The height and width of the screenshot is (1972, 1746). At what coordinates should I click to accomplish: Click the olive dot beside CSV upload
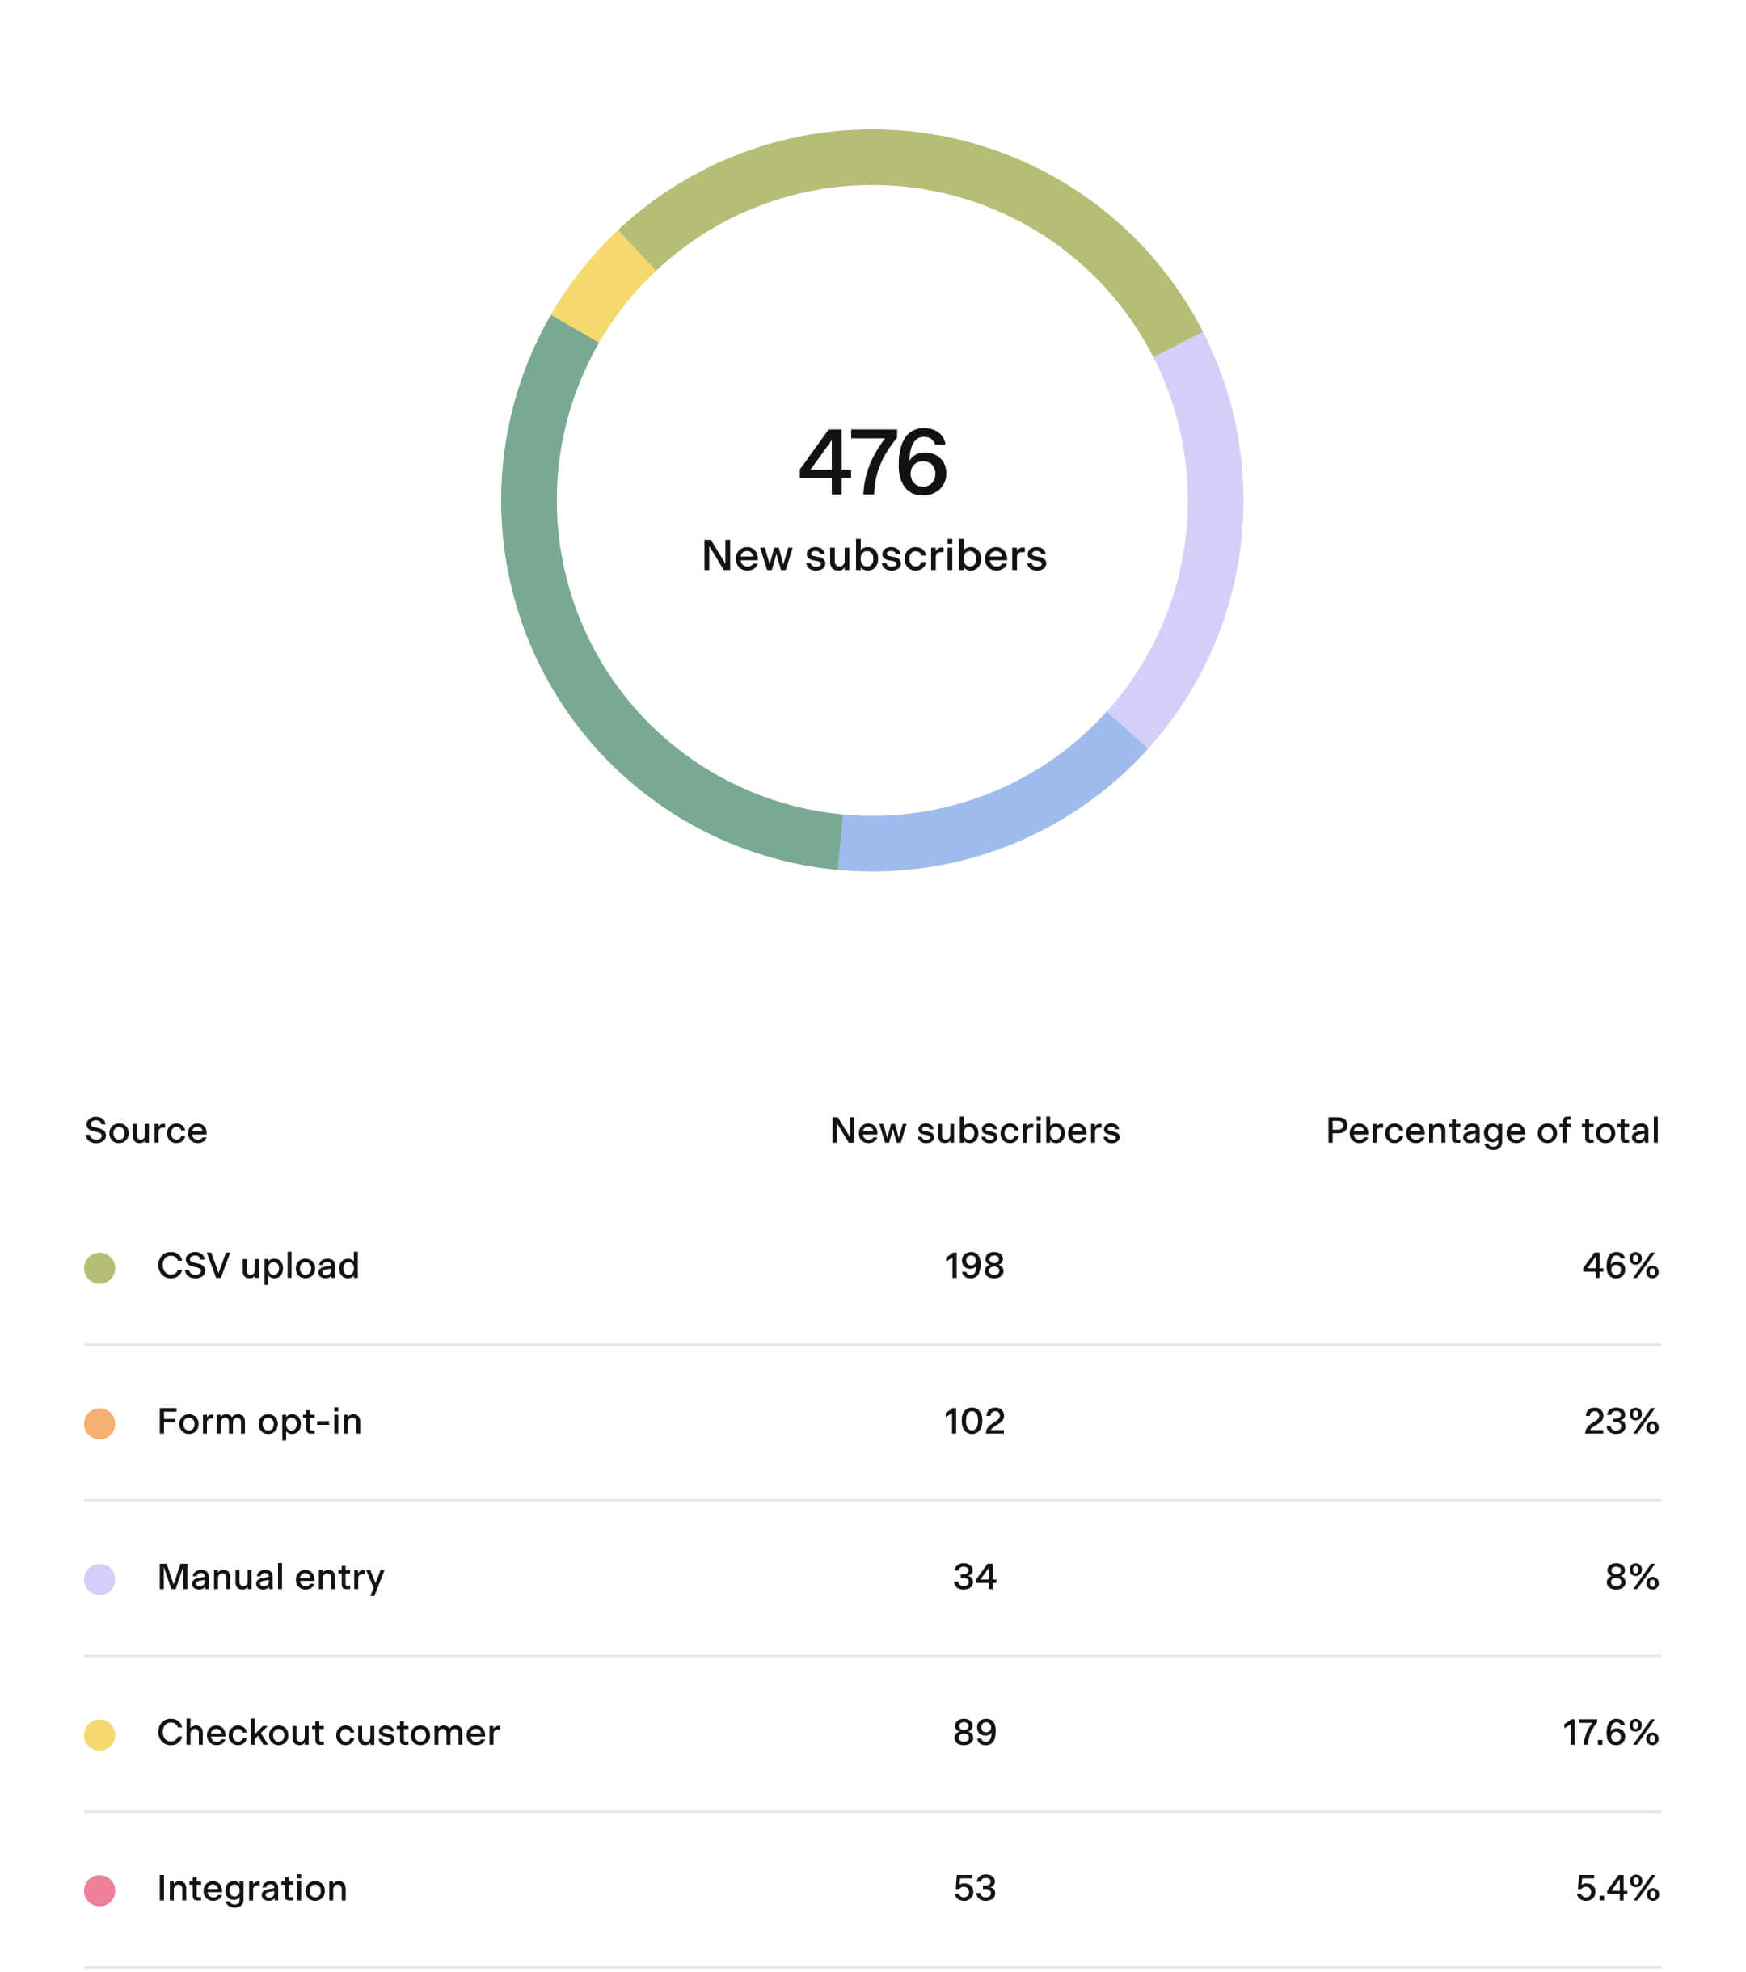coord(99,1268)
